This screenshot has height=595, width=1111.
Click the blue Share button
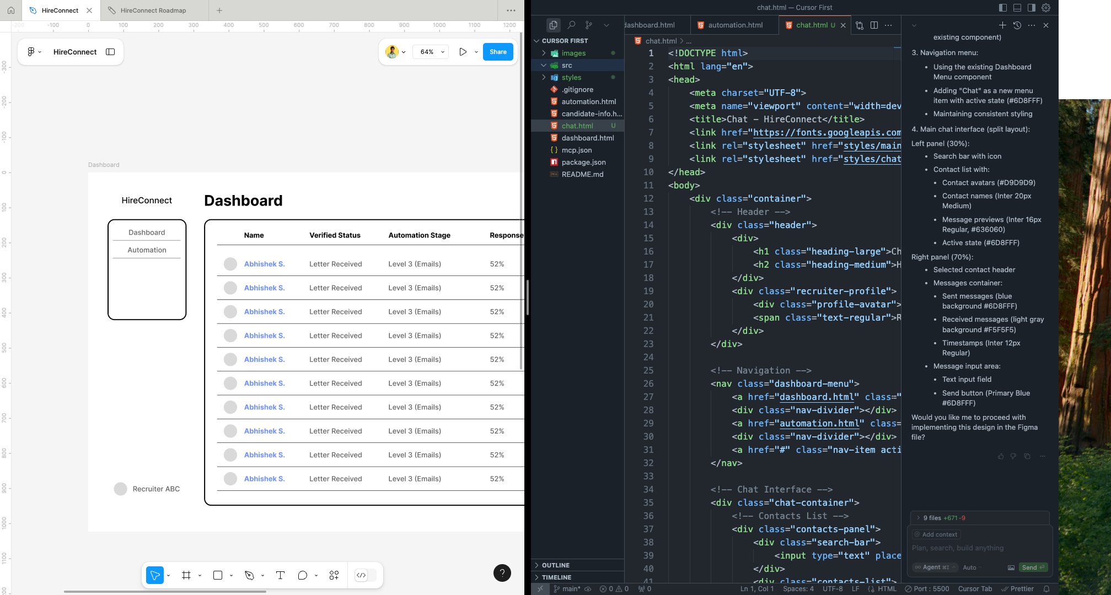(x=498, y=52)
